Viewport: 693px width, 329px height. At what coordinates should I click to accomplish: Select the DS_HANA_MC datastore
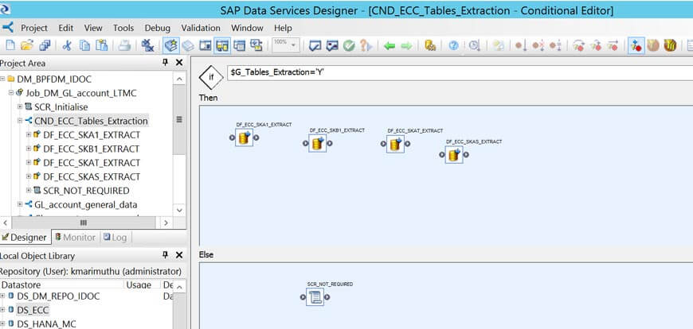click(46, 324)
